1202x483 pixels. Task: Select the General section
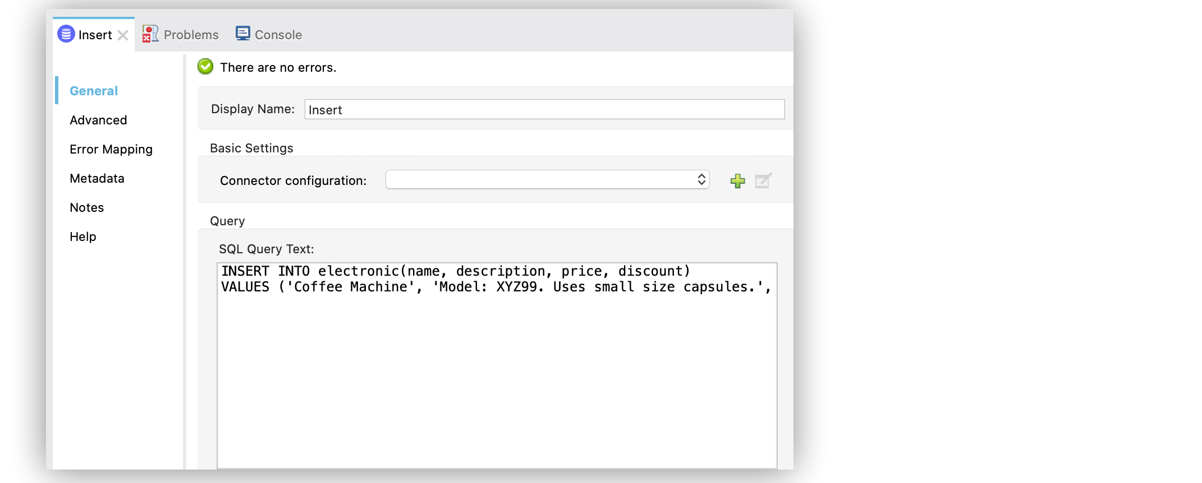pyautogui.click(x=94, y=91)
